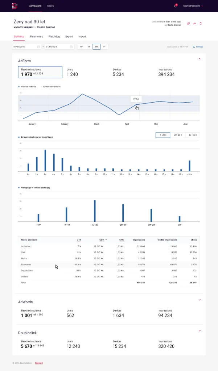Share the campaign using the arrow icon
The height and width of the screenshot is (371, 218).
[x=194, y=24]
